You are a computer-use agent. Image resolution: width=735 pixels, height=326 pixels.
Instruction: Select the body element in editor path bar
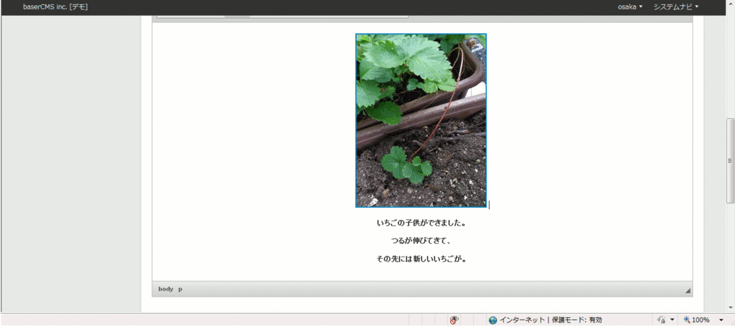pyautogui.click(x=166, y=289)
